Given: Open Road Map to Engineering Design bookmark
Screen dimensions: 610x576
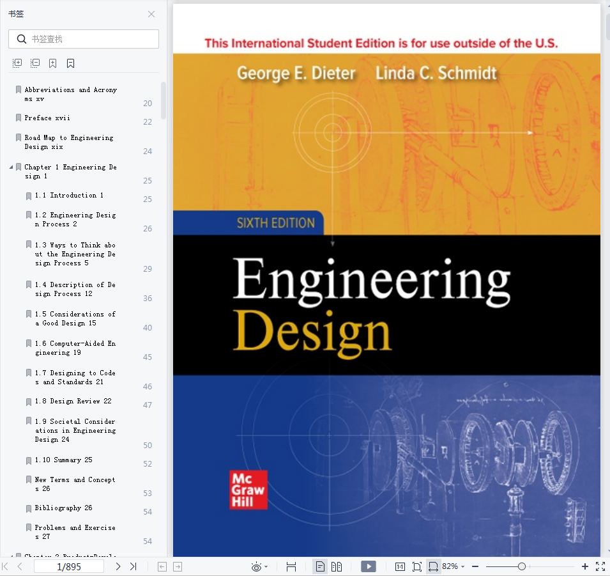Looking at the screenshot, I should tap(69, 142).
